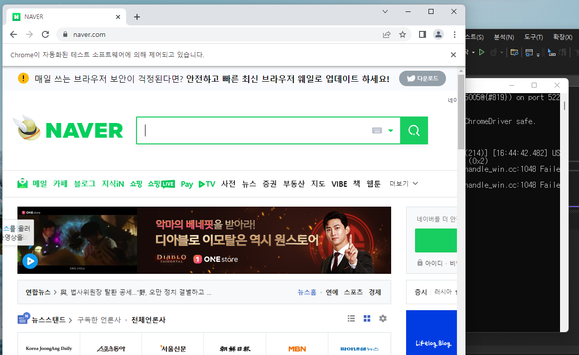Close the NAVER tab
The height and width of the screenshot is (355, 579).
pos(118,17)
